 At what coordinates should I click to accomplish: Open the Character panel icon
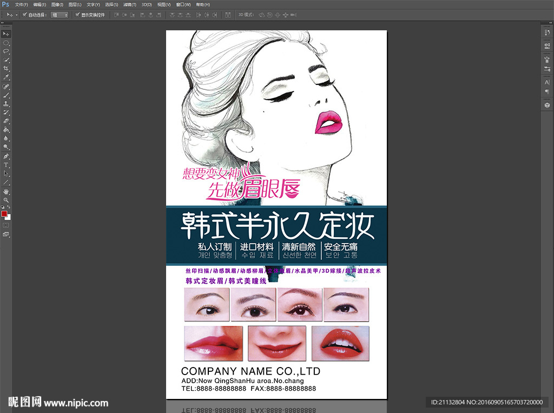(x=547, y=82)
